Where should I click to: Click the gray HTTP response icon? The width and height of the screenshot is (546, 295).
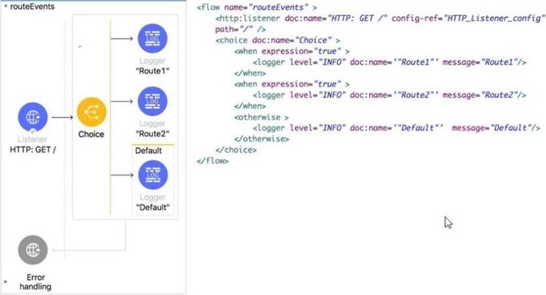point(33,251)
